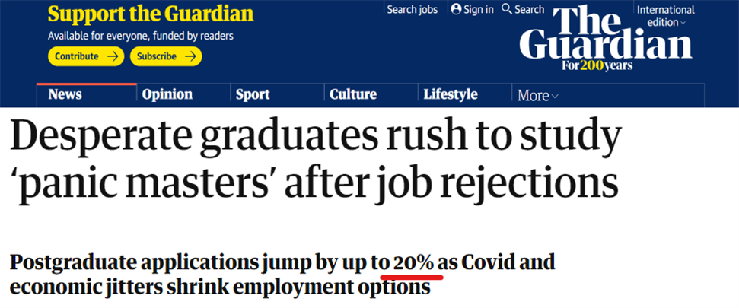739x308 pixels.
Task: Open the International edition dropdown
Action: tap(665, 16)
